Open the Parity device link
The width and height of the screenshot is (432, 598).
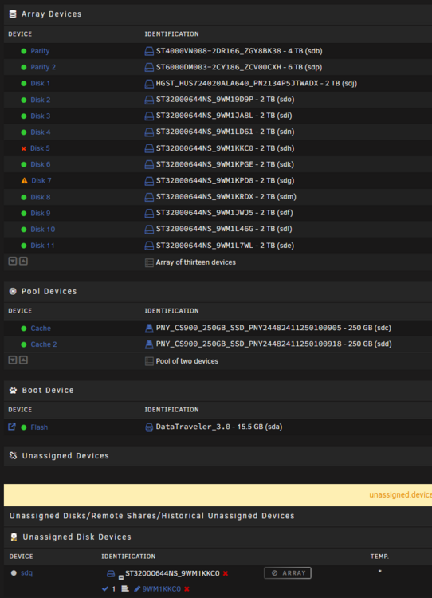coord(40,51)
